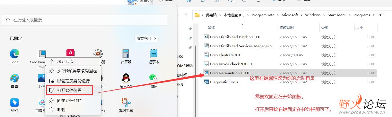This screenshot has height=117, width=392.
Task: Open the Baidu Netdisk pinned app
Action: click(x=42, y=102)
